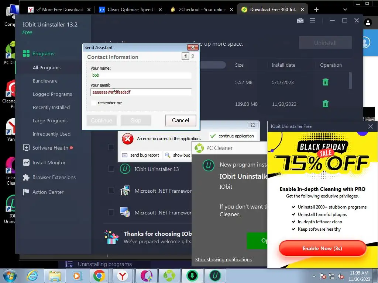Open the toolbox icon in IObit Uninstaller

point(300,21)
